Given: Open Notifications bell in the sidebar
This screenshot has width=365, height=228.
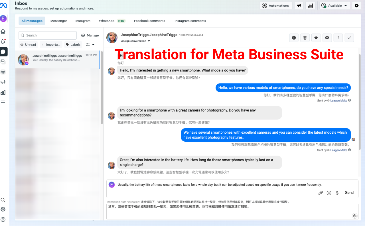Looking at the screenshot, I should [x=3, y=41].
